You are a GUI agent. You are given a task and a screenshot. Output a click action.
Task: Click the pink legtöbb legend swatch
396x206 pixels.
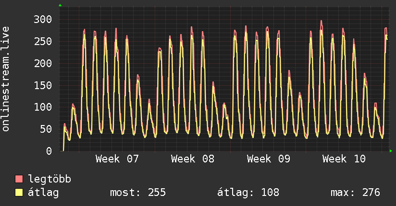click(x=19, y=179)
